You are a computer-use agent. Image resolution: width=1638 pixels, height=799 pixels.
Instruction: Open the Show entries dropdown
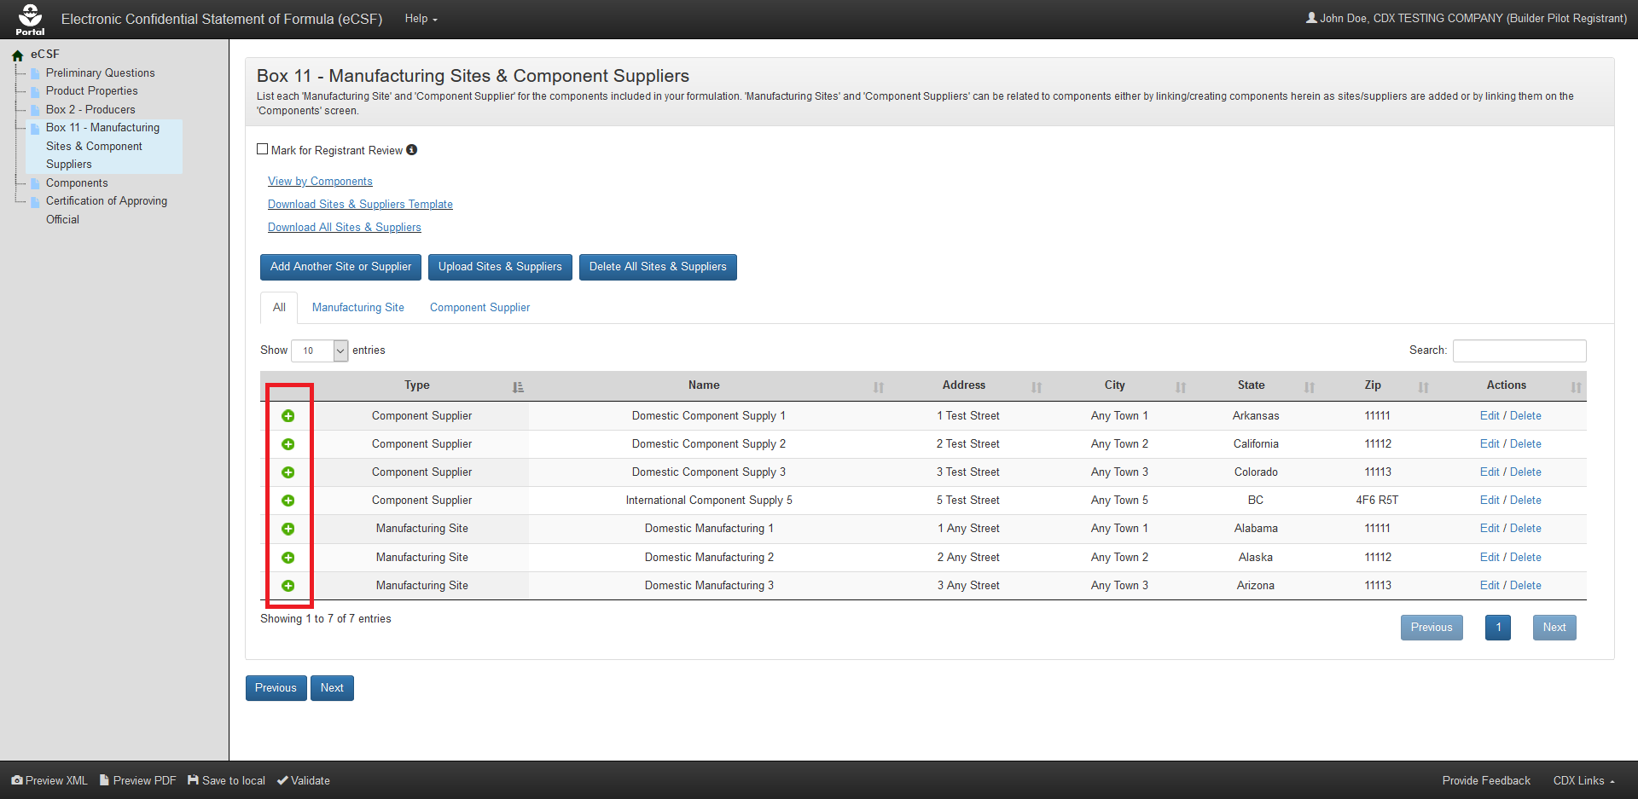click(x=319, y=350)
